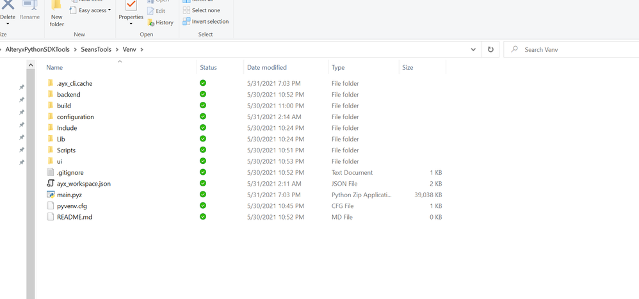Screen dimensions: 639x299
Task: Click sync status icon for configuration
Action: pyautogui.click(x=203, y=117)
